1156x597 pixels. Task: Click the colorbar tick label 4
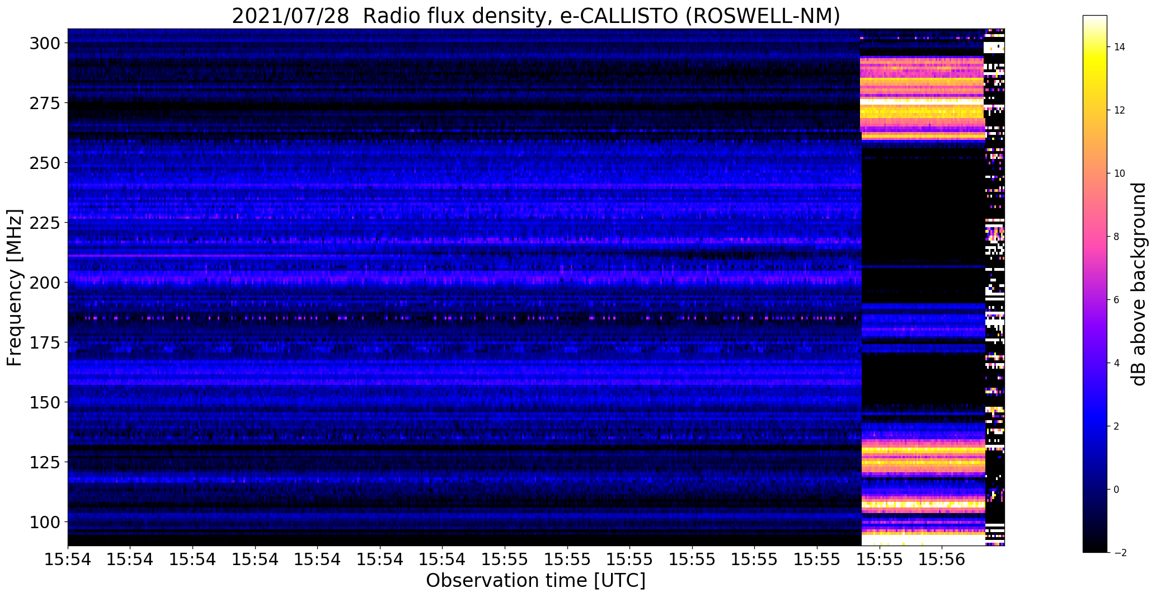coord(1117,363)
